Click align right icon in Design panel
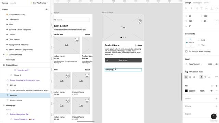 point(196,8)
